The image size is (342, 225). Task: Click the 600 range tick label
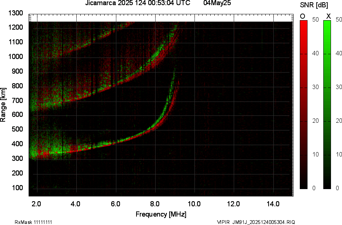17,115
